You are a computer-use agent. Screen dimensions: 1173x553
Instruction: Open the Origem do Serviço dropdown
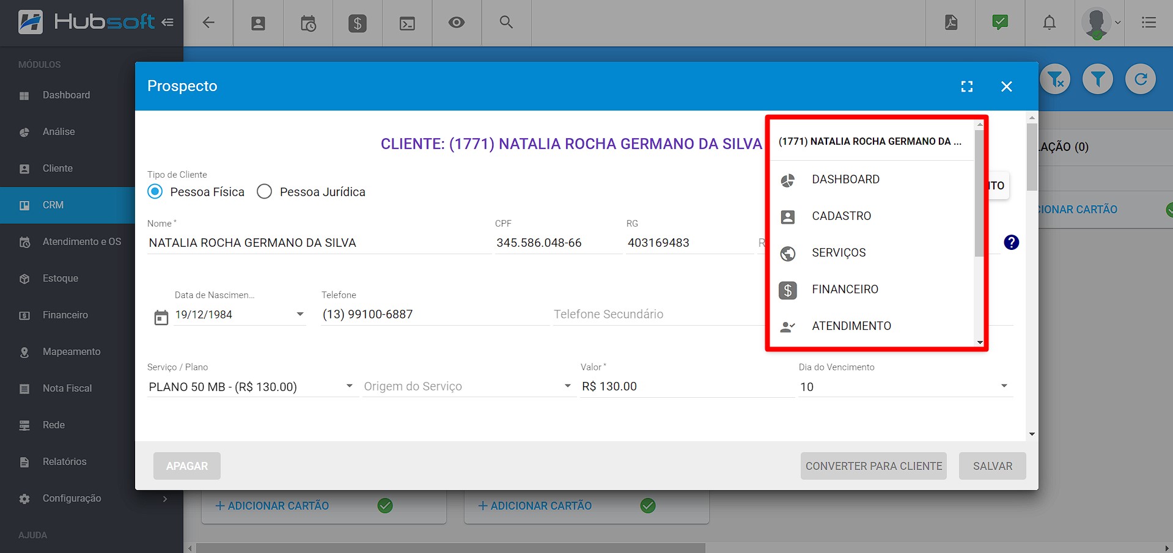coord(469,387)
